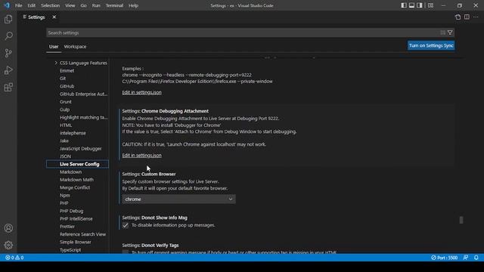The width and height of the screenshot is (484, 272).
Task: Open the Search view in activity bar
Action: (8, 36)
